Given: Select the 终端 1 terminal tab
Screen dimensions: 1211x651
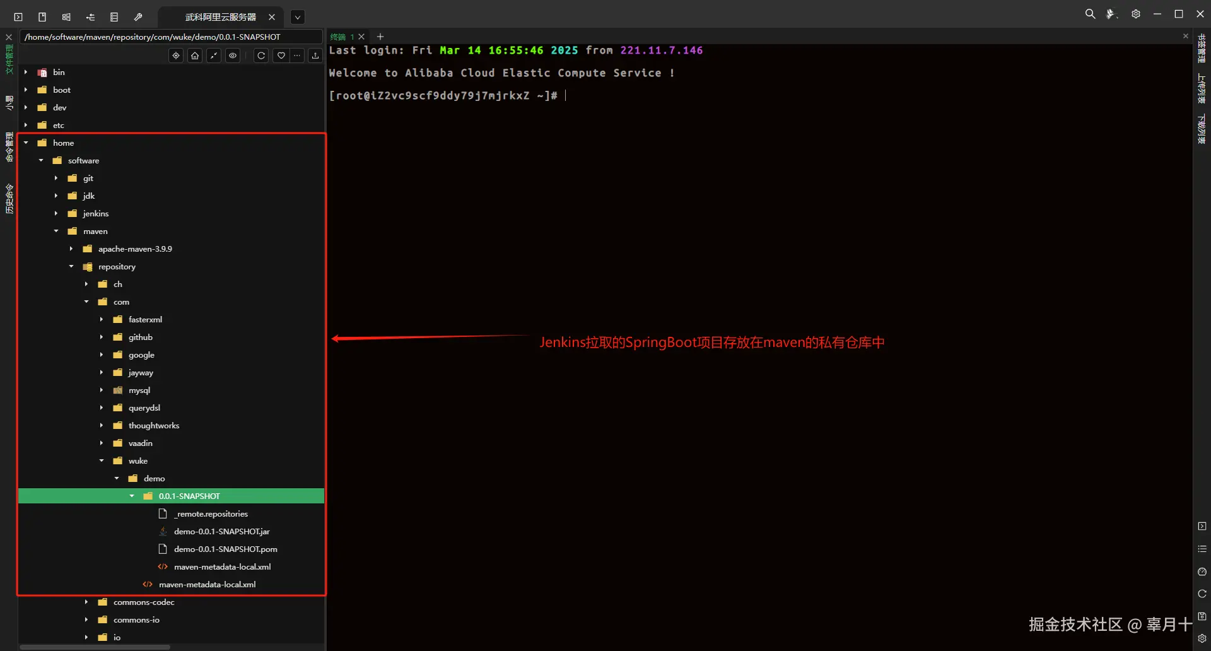Looking at the screenshot, I should coord(342,37).
